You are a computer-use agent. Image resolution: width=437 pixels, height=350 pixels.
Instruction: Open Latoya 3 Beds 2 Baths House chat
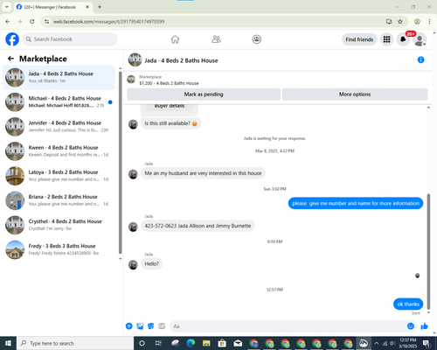click(x=59, y=176)
